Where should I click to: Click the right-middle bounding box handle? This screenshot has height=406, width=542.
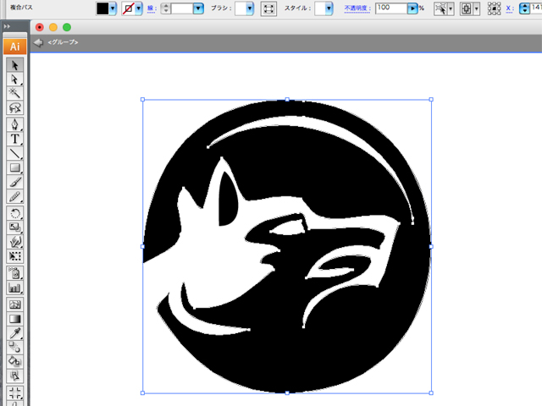coord(431,246)
